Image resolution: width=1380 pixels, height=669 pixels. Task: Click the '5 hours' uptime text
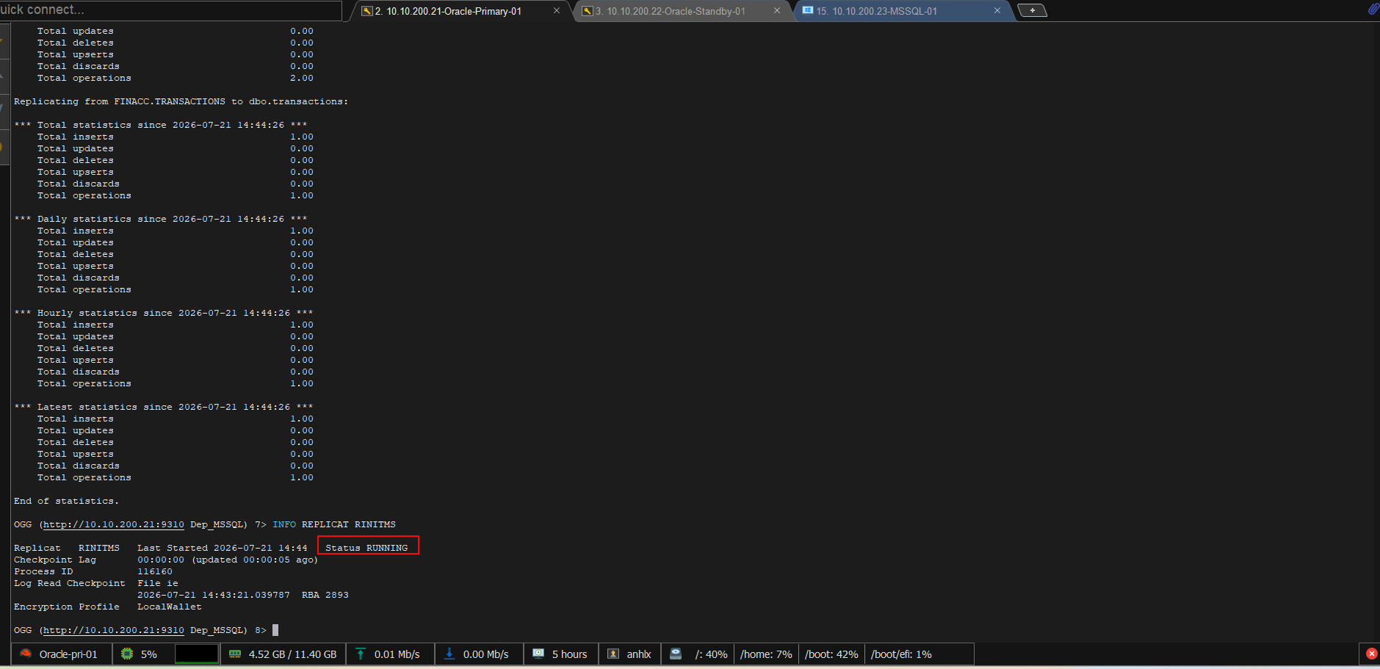click(570, 654)
